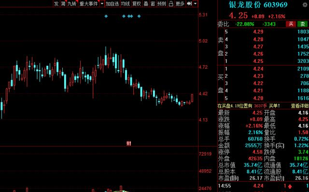309x192 pixels.
Task: Click the 14:55 trade record row
Action: point(263,186)
